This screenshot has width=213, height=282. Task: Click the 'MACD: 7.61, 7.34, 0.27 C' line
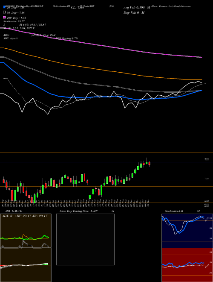19,28
